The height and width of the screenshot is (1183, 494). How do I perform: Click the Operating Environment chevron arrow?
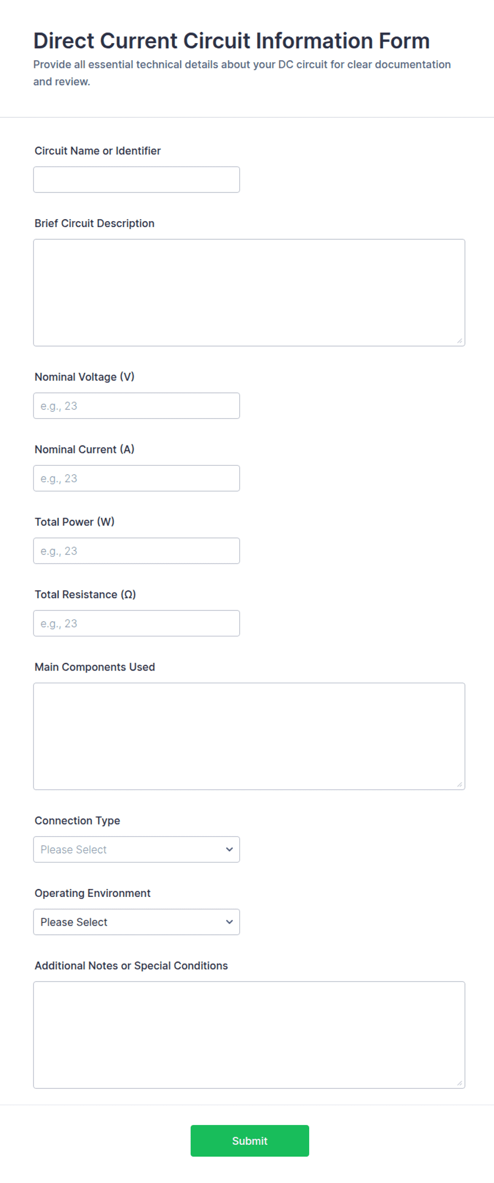[x=229, y=922]
